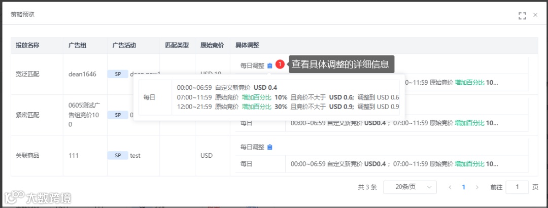This screenshot has height=208, width=548.
Task: Open the 20条/页 page size dropdown
Action: click(410, 187)
